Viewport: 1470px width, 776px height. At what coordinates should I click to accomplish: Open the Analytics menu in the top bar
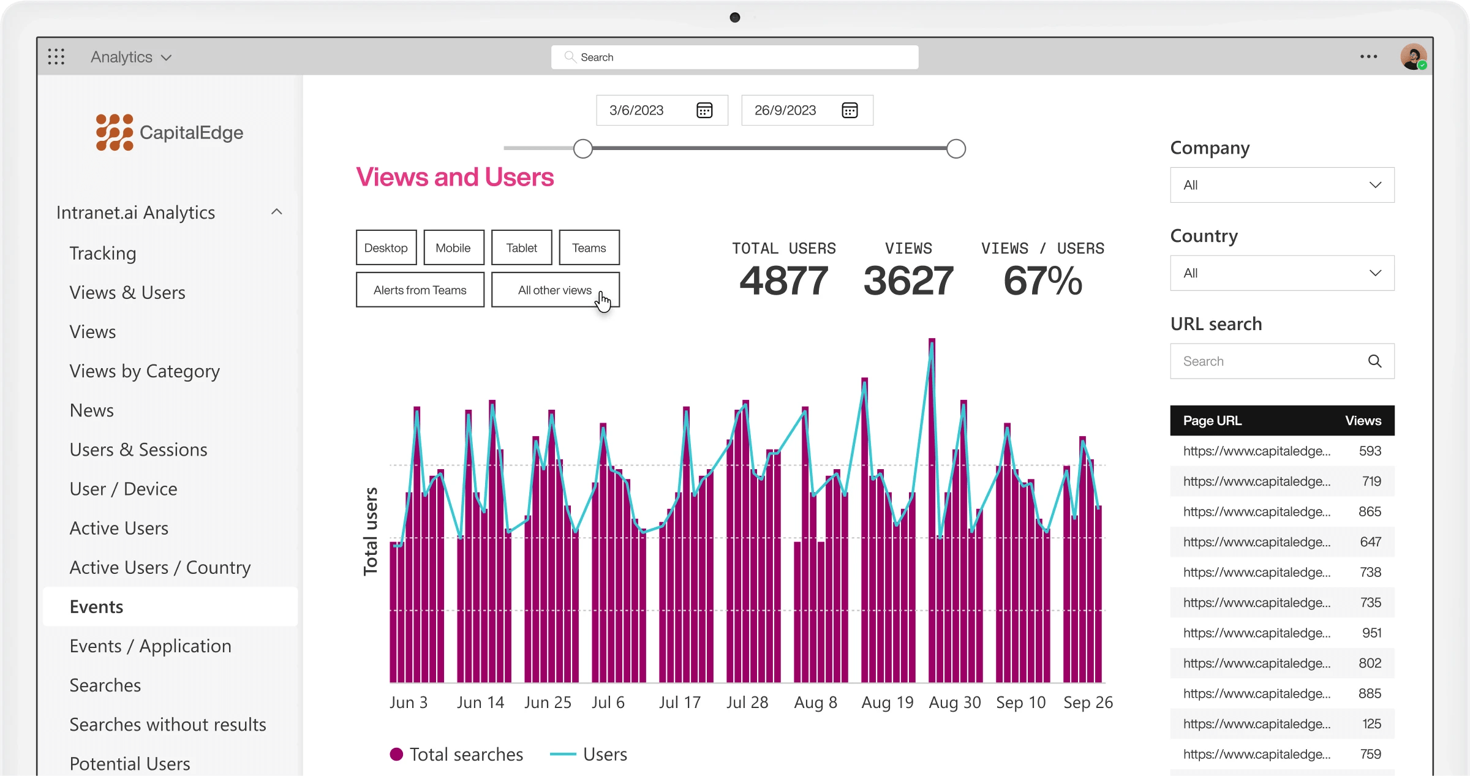tap(130, 56)
